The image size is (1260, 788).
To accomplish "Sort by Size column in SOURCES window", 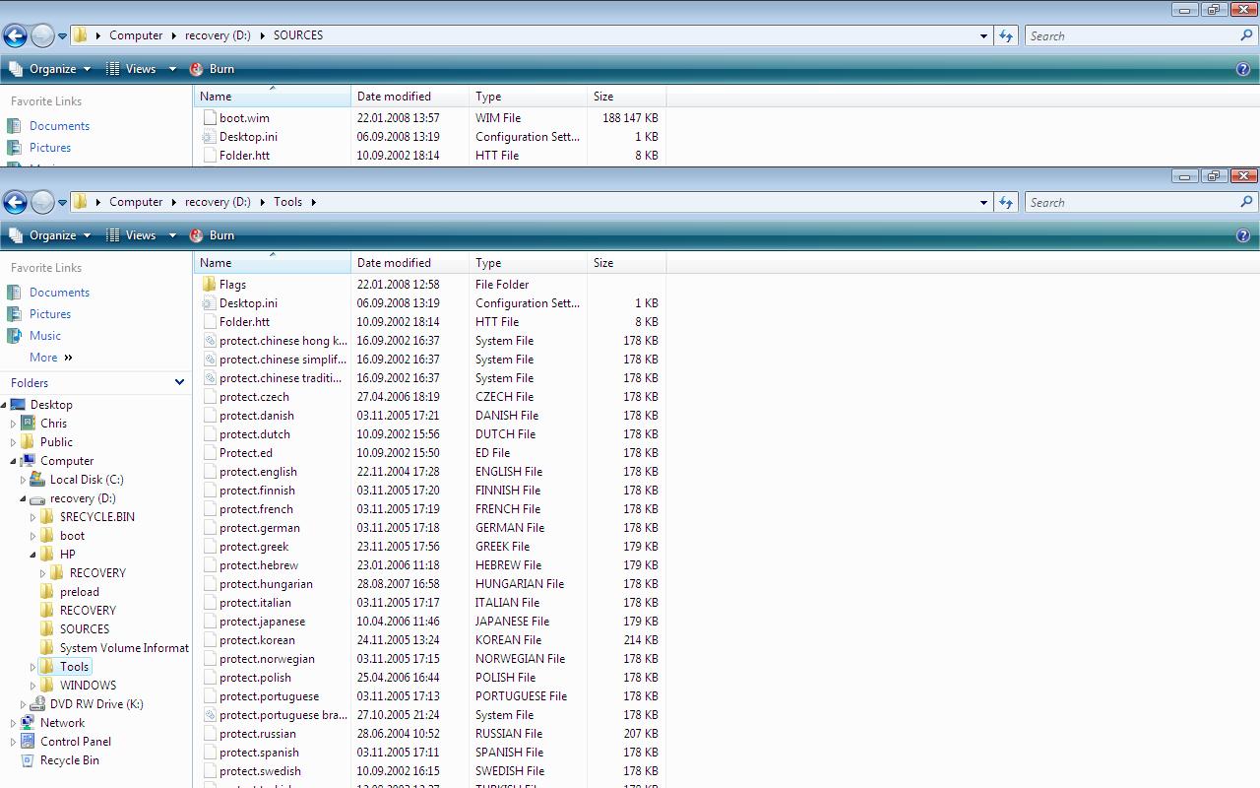I will point(626,97).
